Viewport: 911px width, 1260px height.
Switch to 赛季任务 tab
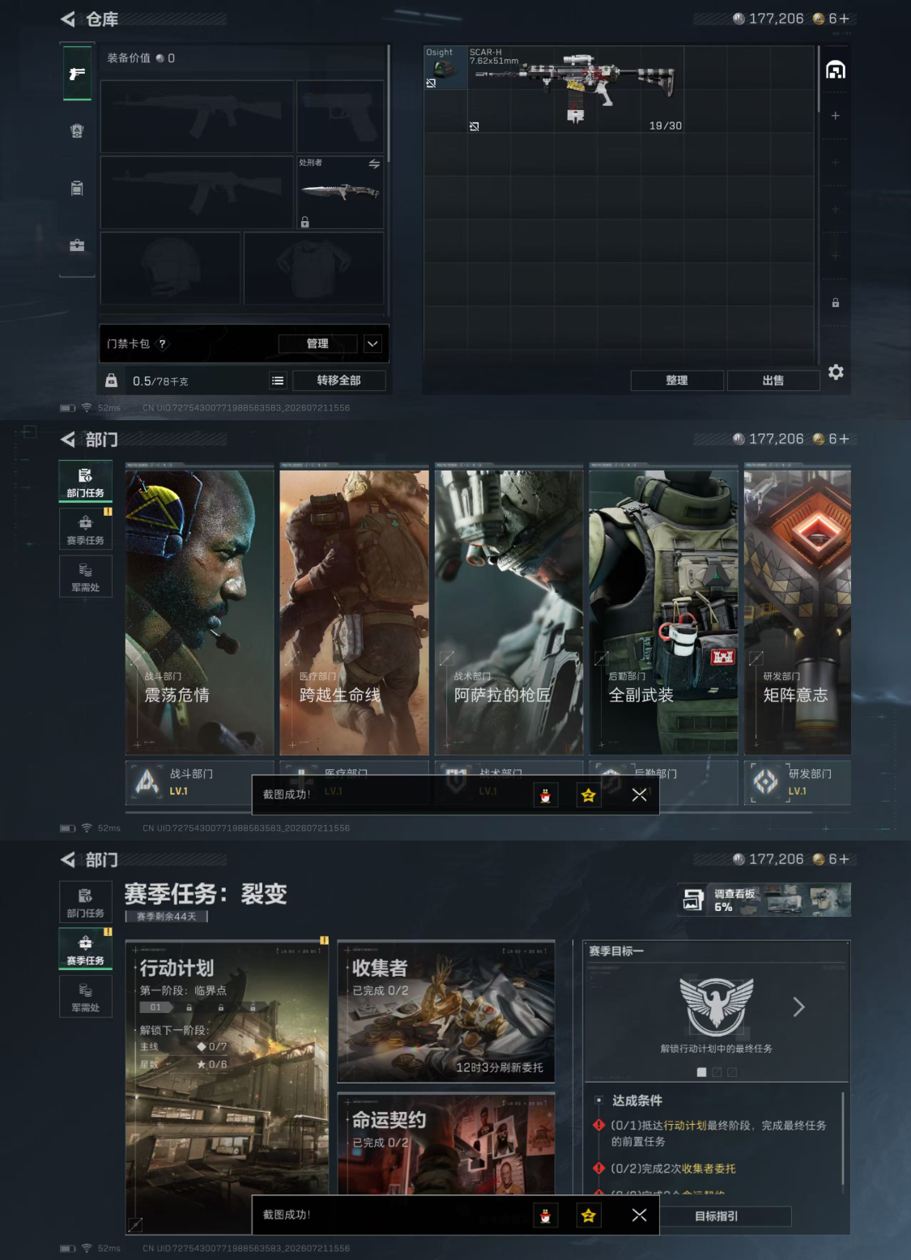(x=85, y=530)
